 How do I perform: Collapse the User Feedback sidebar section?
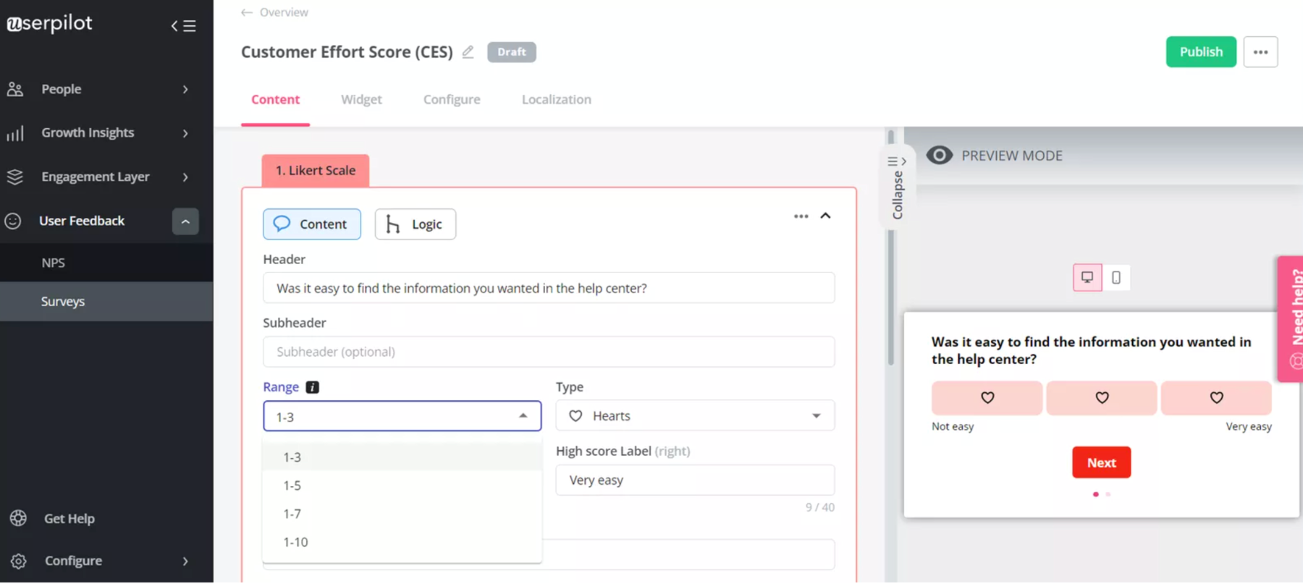coord(185,221)
